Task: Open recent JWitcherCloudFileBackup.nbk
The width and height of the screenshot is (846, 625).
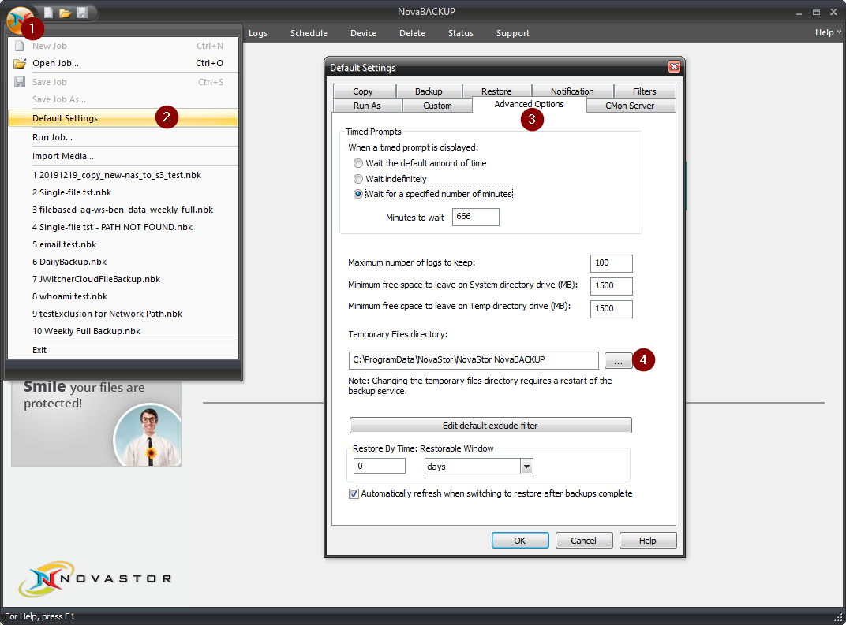Action: click(x=123, y=278)
